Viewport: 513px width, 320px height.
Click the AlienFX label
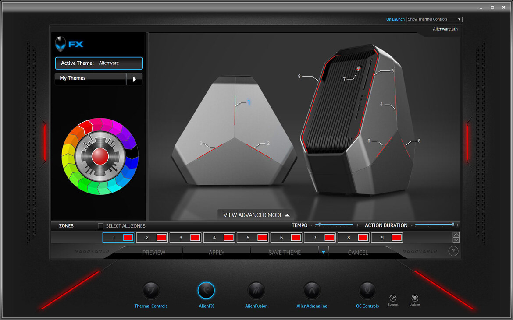coord(206,306)
